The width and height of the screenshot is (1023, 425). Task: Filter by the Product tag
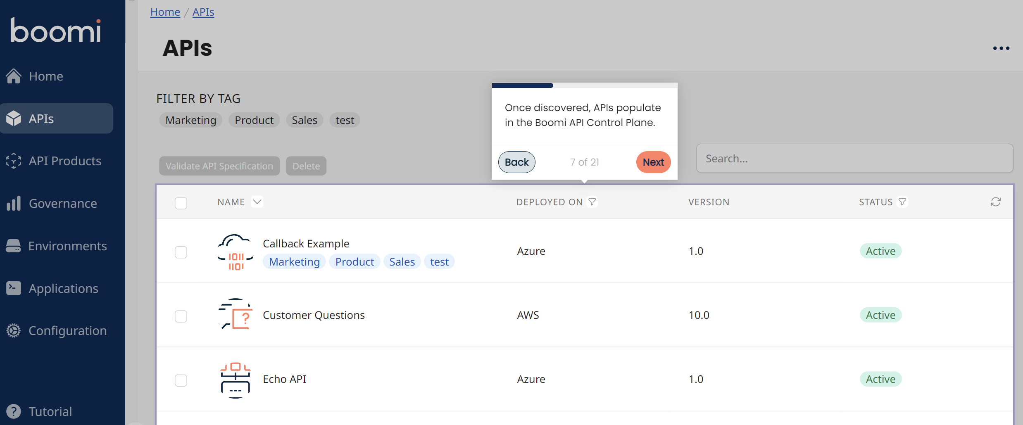point(254,120)
